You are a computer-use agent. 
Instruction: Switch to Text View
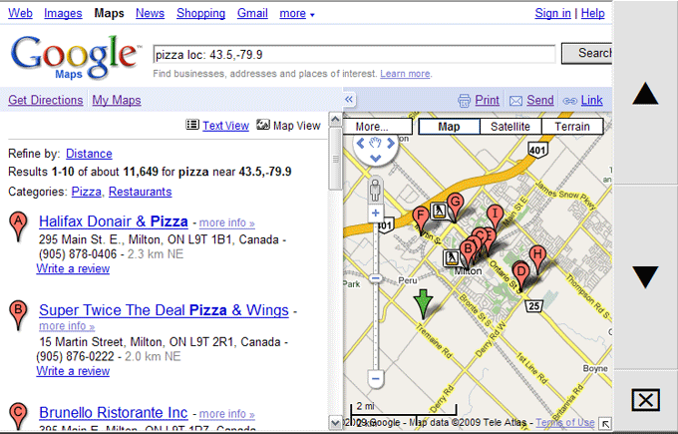pos(225,126)
